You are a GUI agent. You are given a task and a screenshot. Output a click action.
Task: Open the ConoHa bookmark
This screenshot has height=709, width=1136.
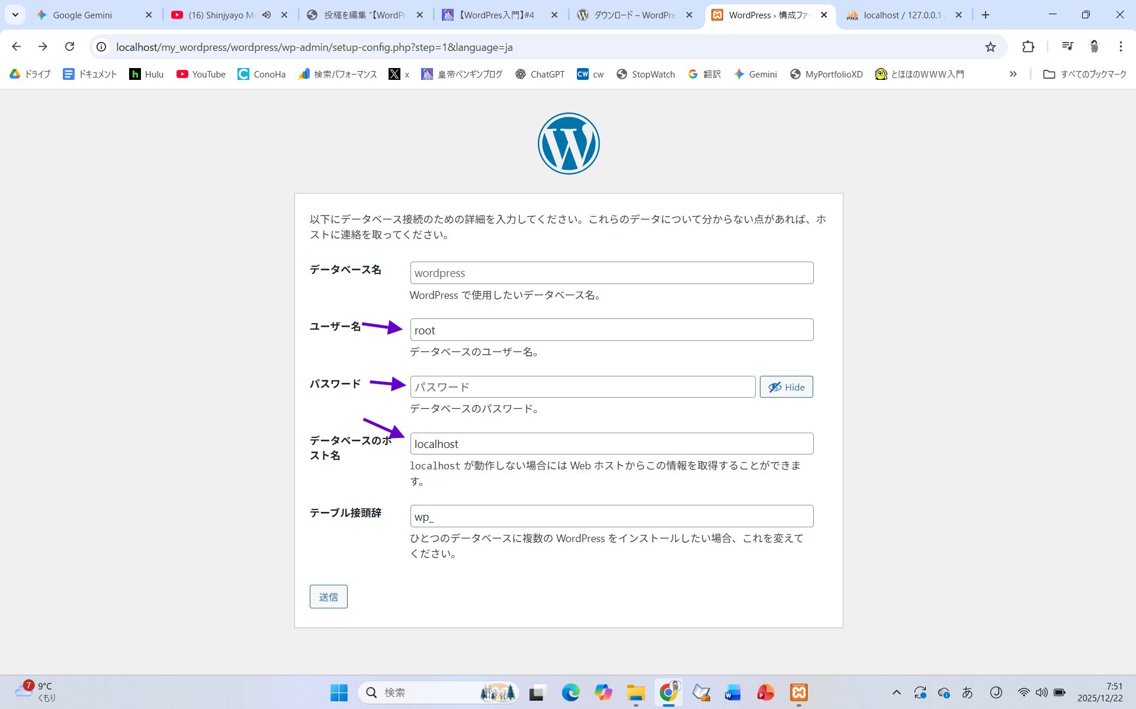(x=261, y=74)
